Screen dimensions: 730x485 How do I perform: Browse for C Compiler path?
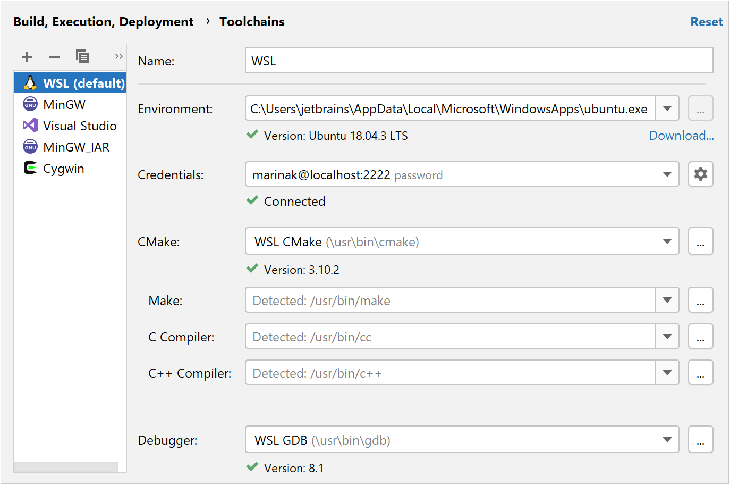click(x=701, y=336)
